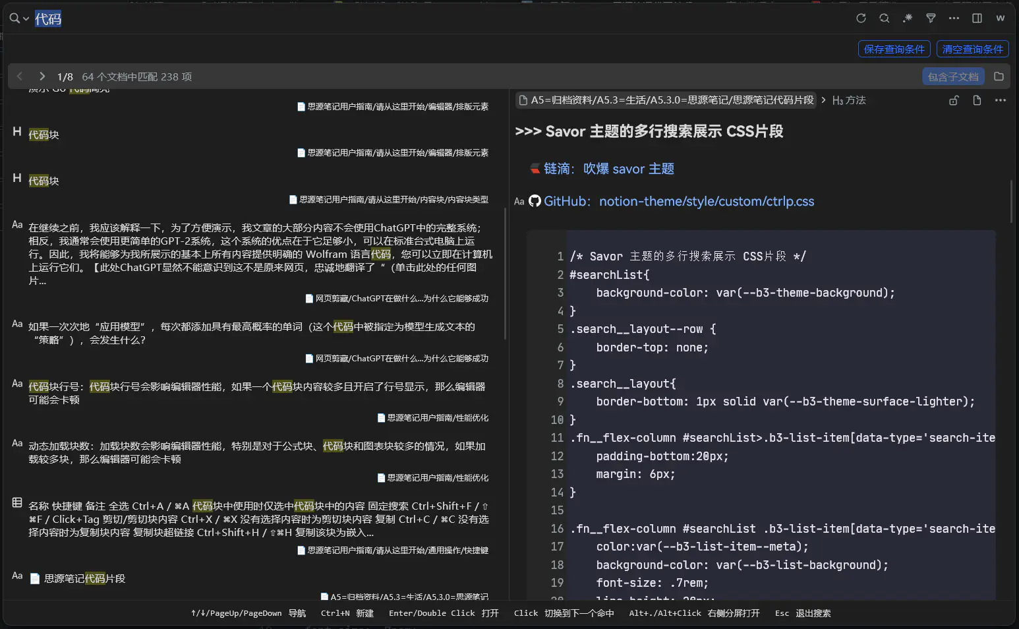Click the 清空查询条件 button
The image size is (1019, 629).
pyautogui.click(x=972, y=49)
